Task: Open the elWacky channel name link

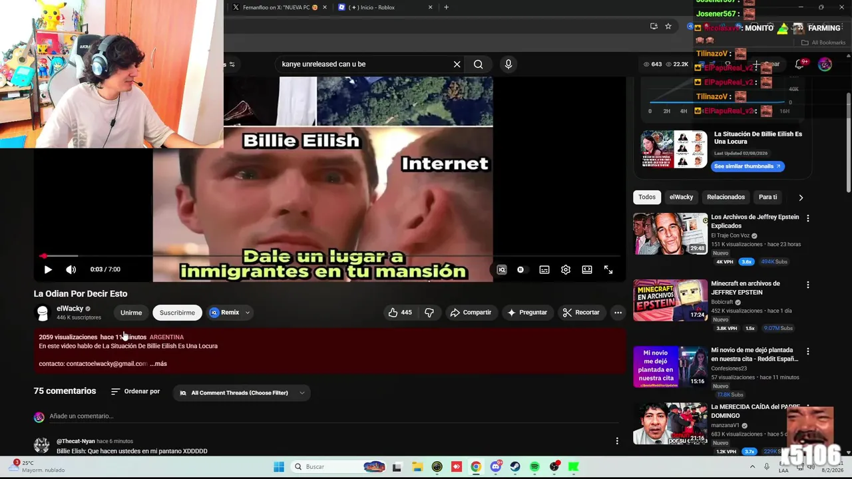Action: coord(70,309)
